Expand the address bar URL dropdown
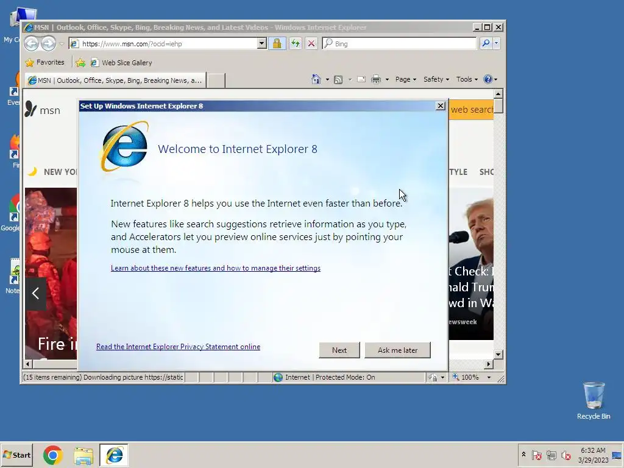This screenshot has width=624, height=468. (x=261, y=43)
